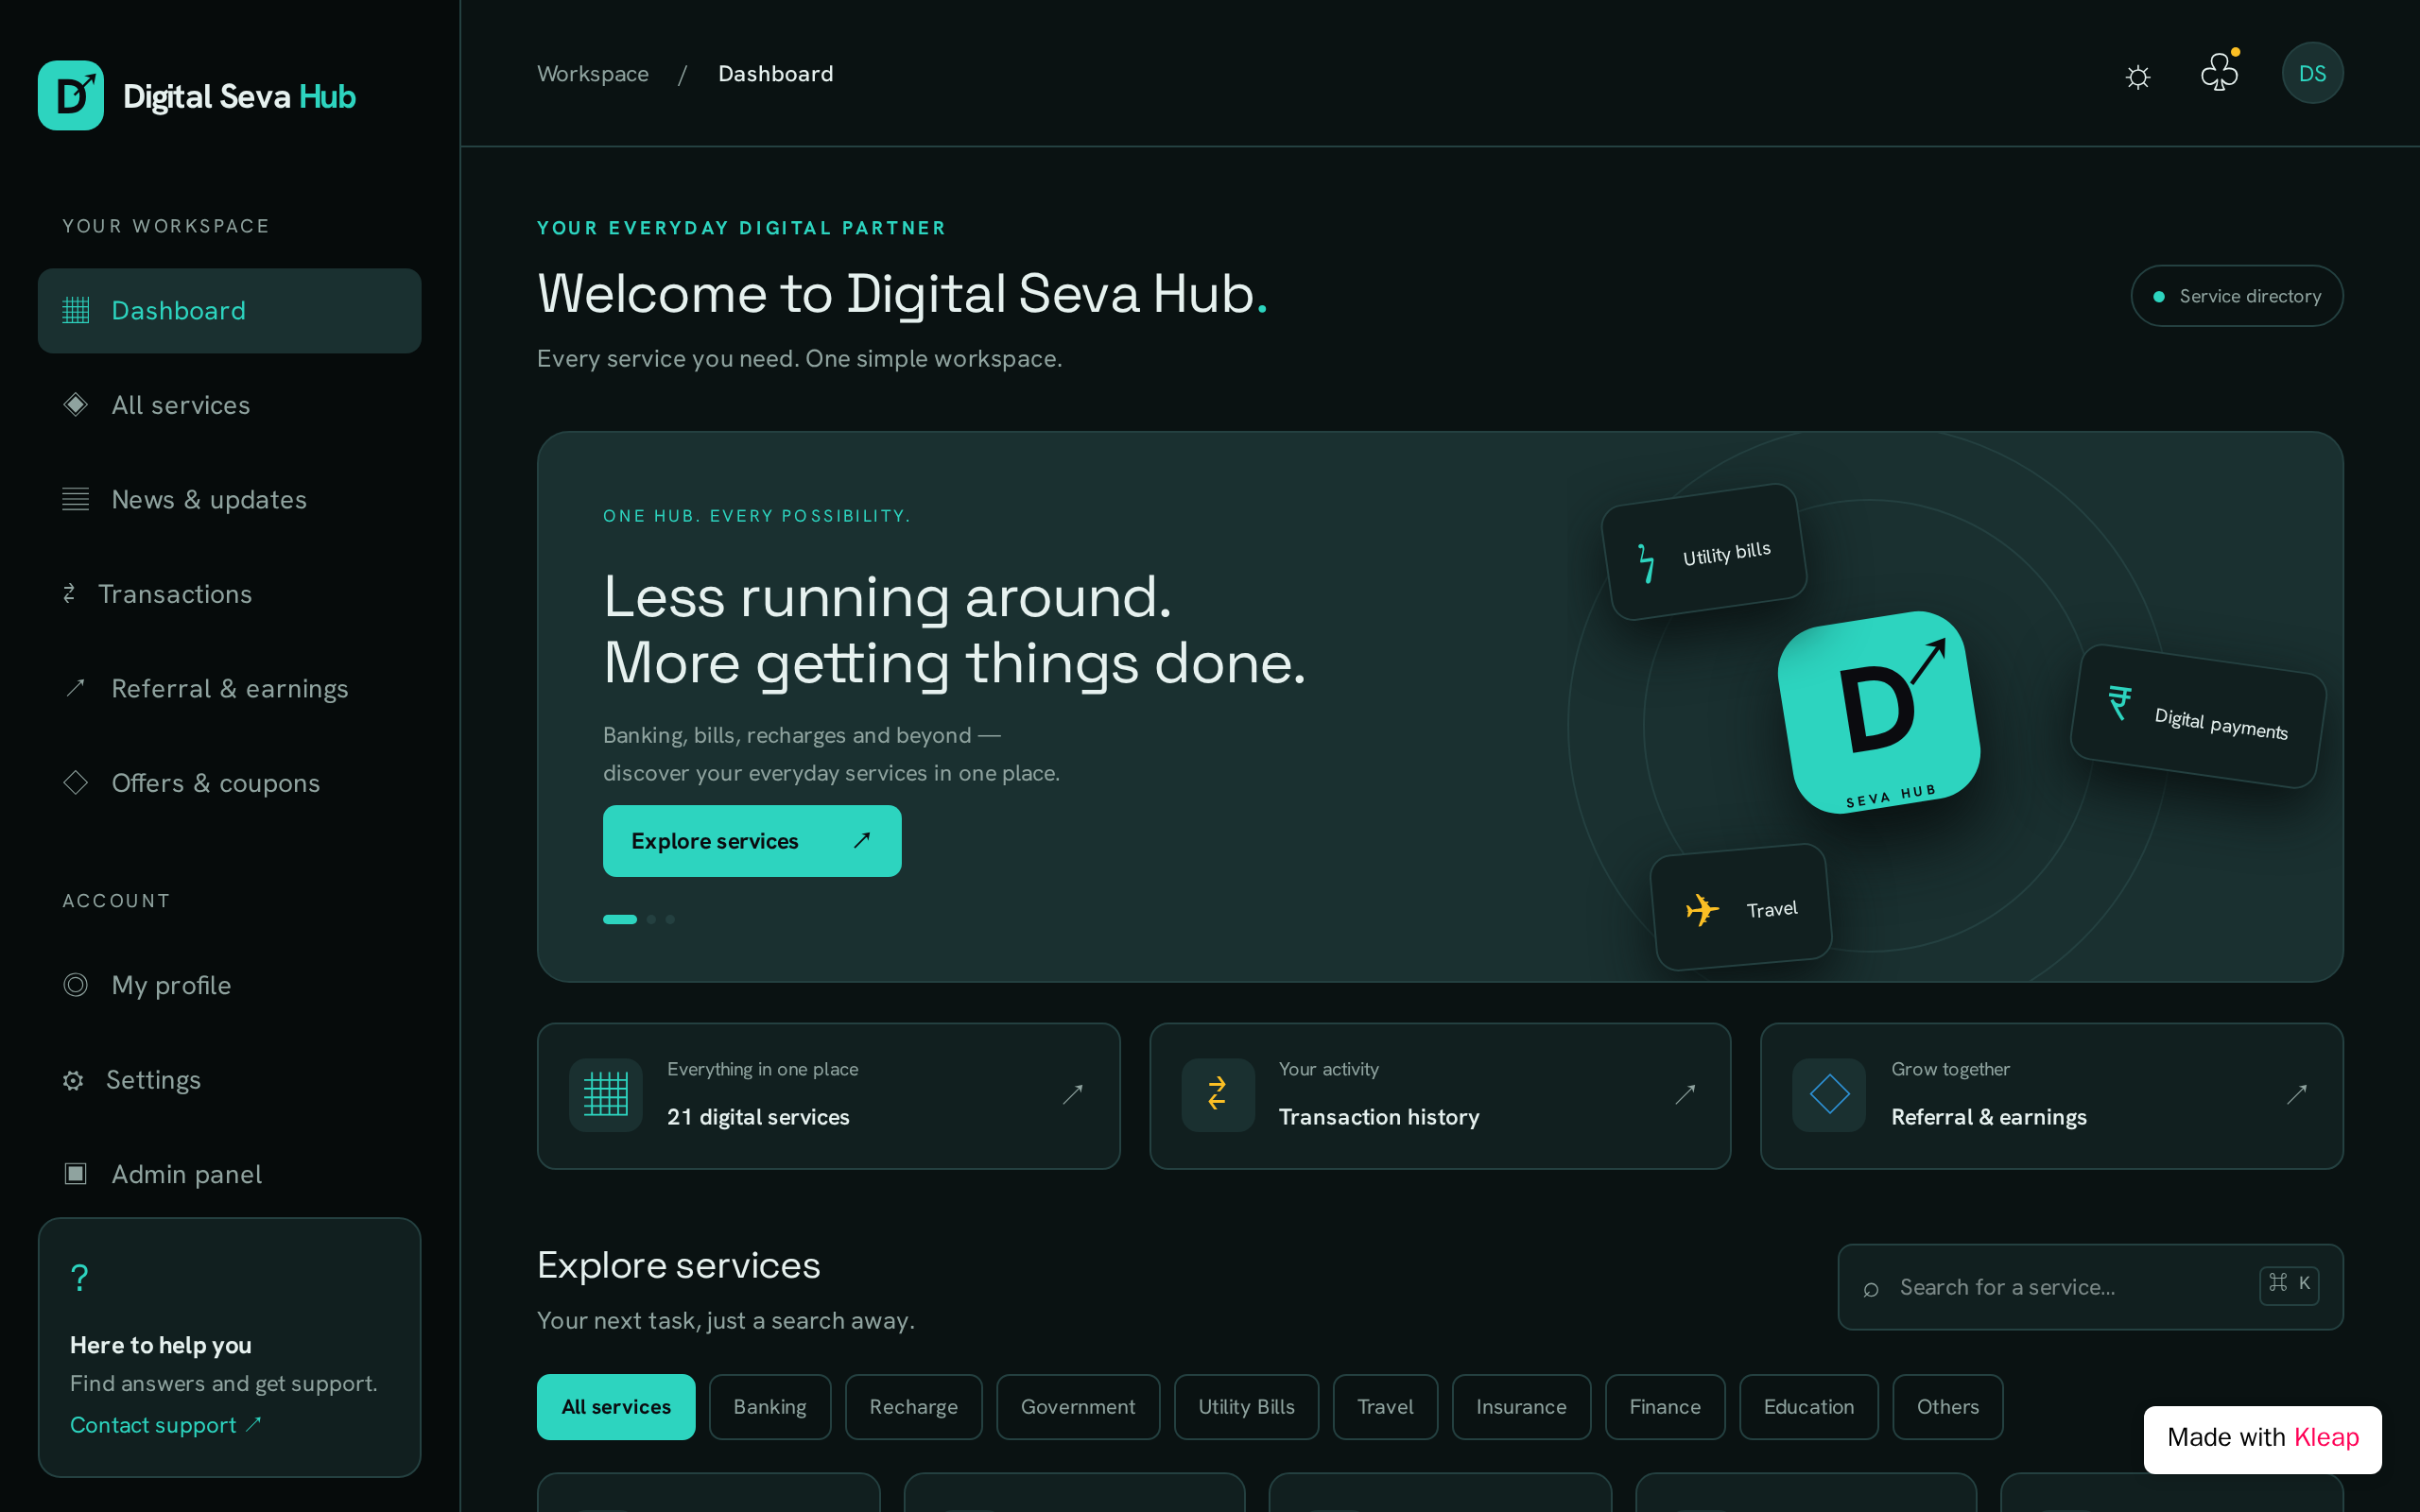
Task: Click the ⌘ K shortcut badge
Action: (2289, 1284)
